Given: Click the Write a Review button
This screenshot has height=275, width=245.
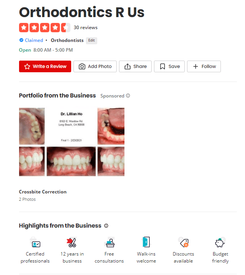Looking at the screenshot, I should (x=45, y=66).
